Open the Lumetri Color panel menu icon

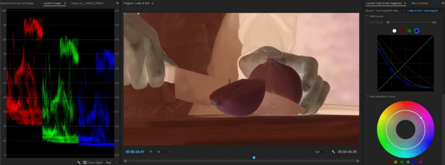coord(405,3)
